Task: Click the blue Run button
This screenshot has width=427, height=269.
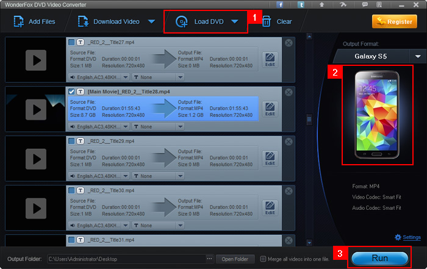Action: click(x=379, y=258)
